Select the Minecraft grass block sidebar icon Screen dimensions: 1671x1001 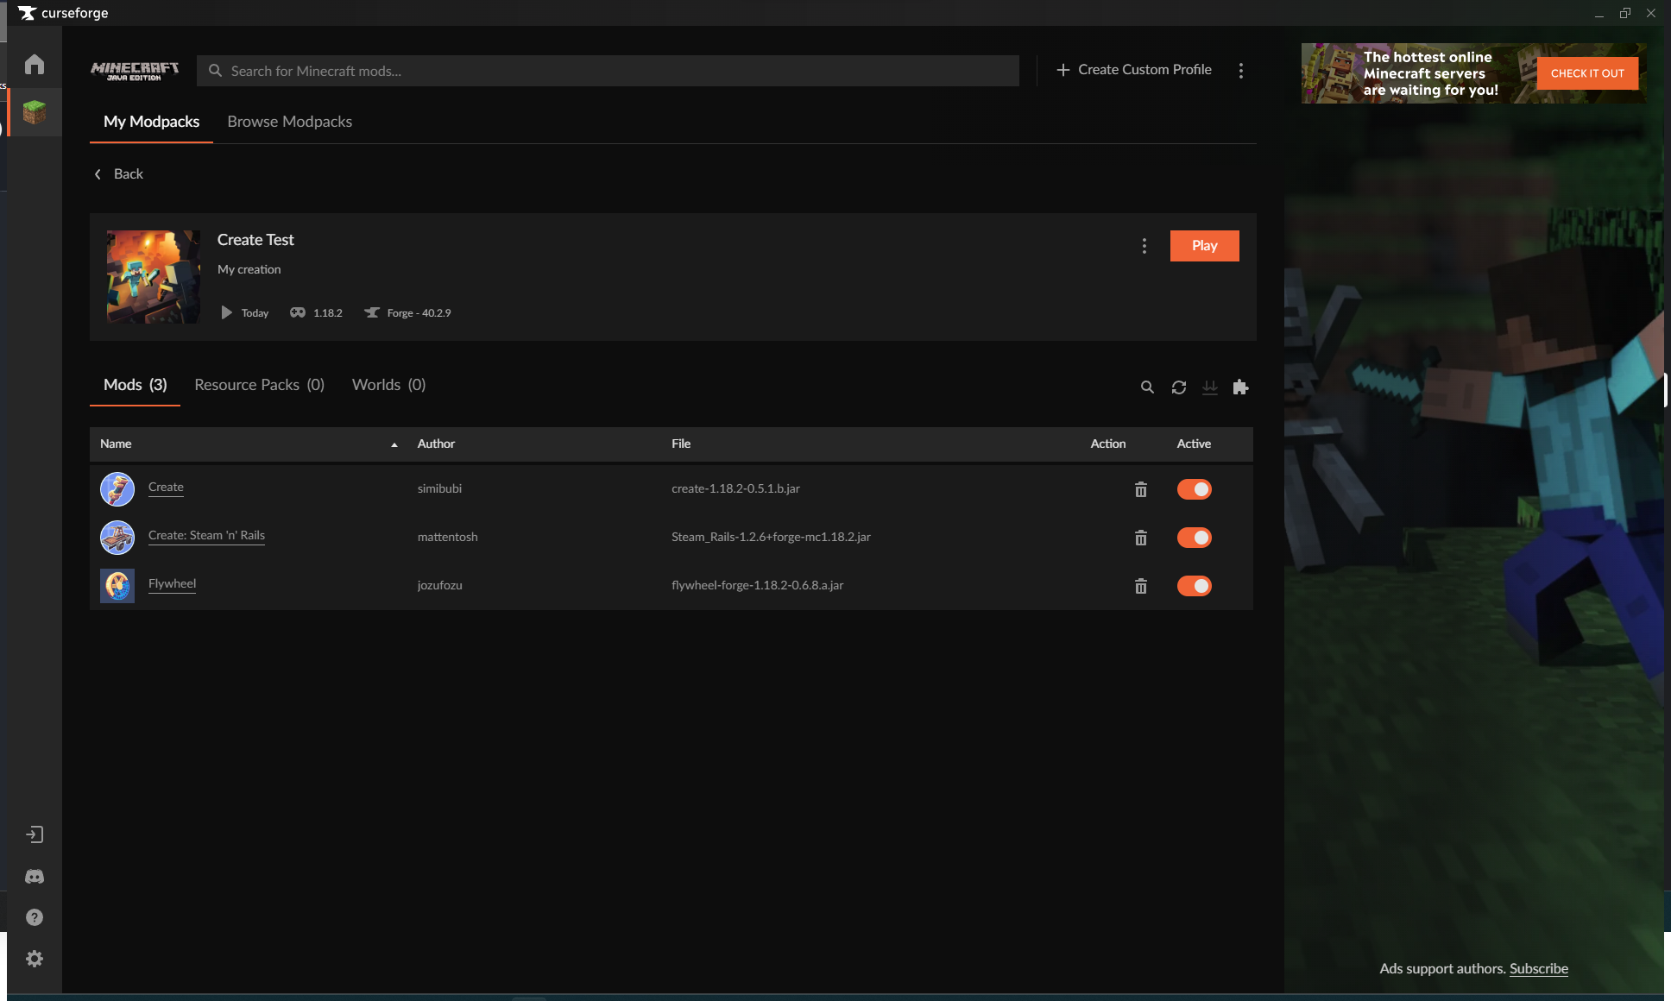pyautogui.click(x=34, y=111)
